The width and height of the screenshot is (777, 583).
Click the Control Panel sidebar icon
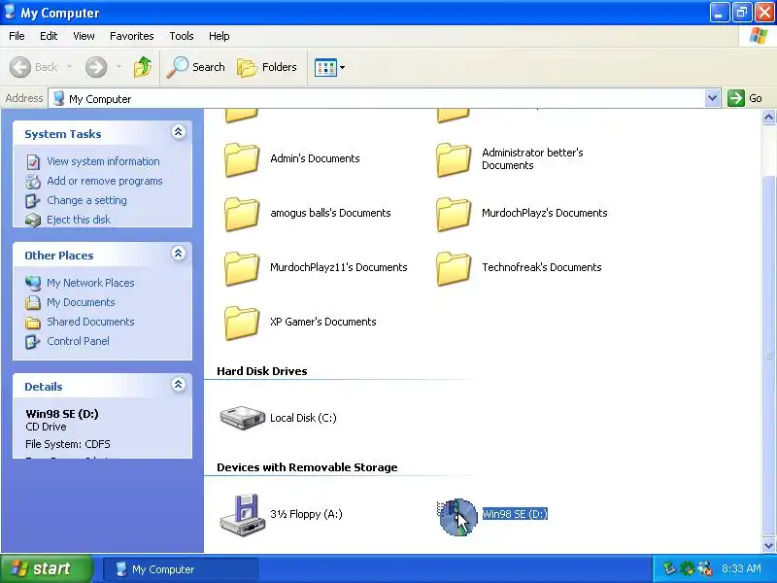tap(33, 342)
